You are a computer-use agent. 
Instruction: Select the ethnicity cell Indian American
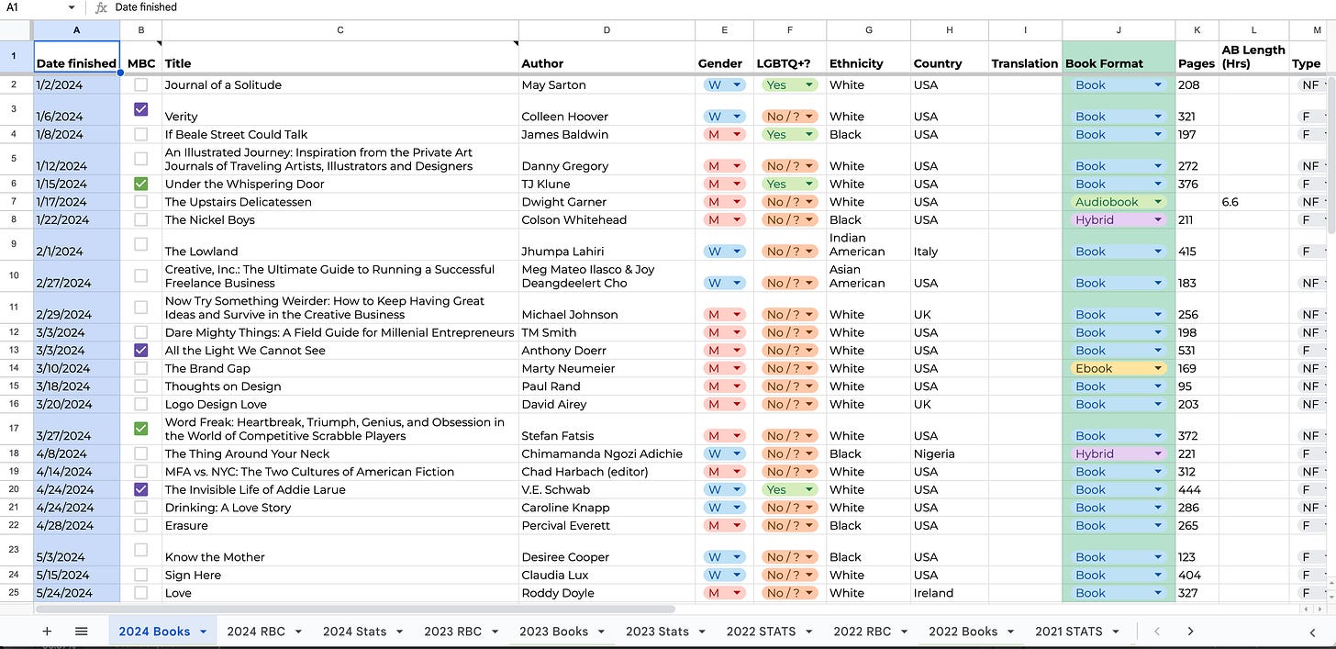coord(869,244)
